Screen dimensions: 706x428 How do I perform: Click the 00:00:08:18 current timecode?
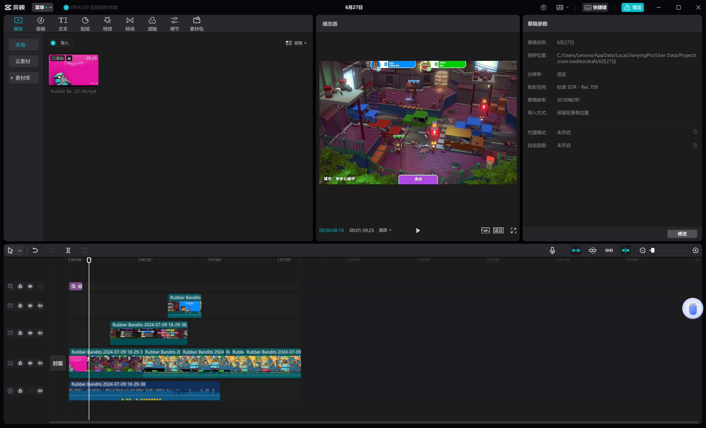coord(331,230)
